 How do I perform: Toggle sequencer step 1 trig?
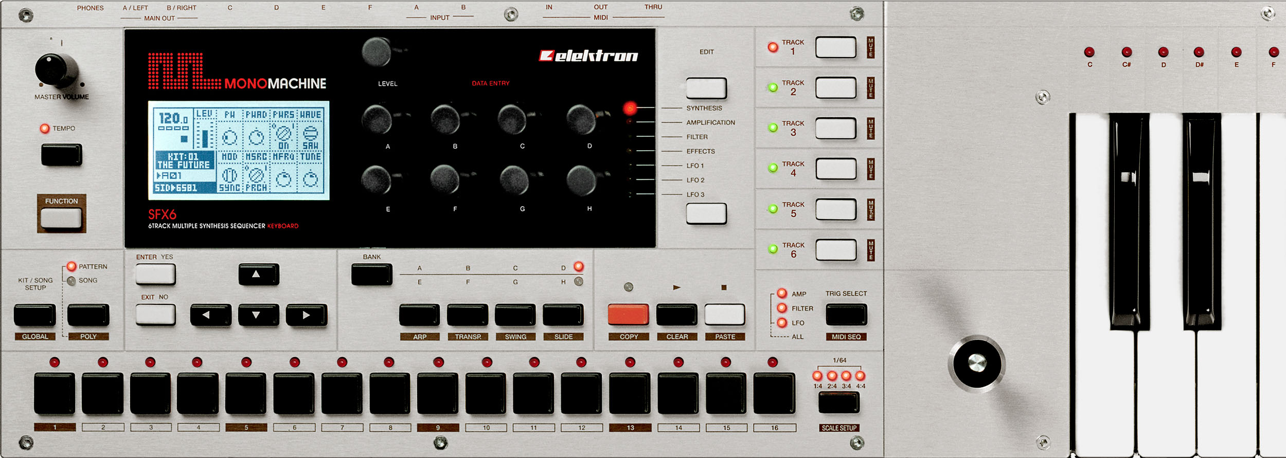coord(55,394)
